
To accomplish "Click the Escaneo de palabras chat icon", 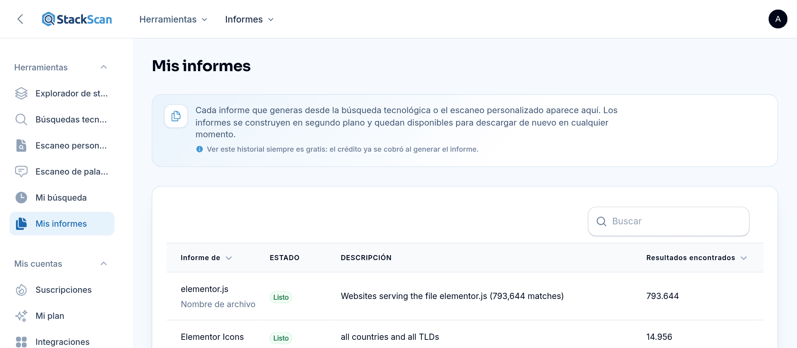I will tap(21, 171).
